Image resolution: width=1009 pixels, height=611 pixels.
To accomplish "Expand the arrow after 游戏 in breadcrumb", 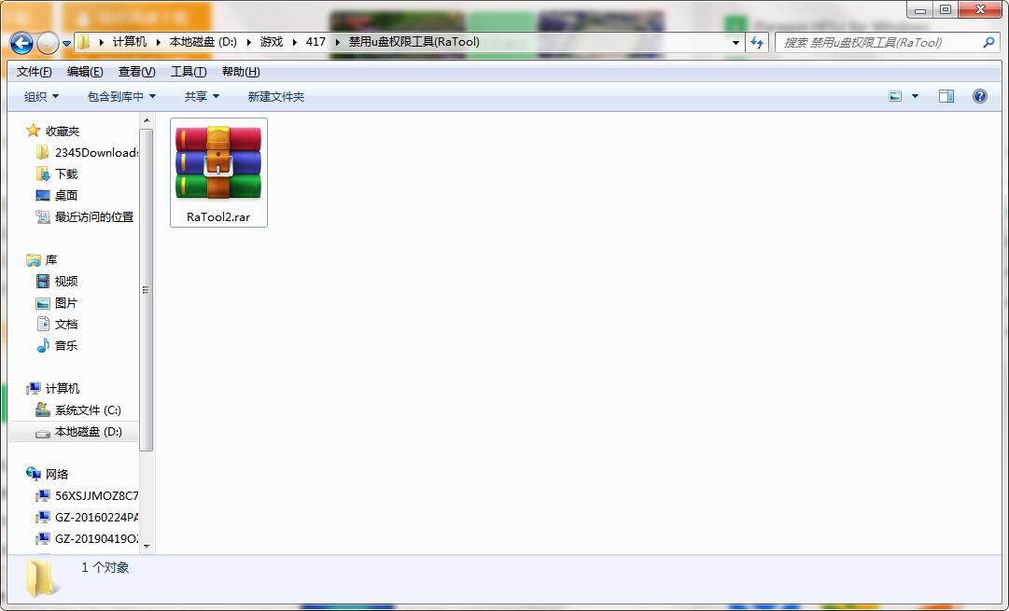I will 294,43.
